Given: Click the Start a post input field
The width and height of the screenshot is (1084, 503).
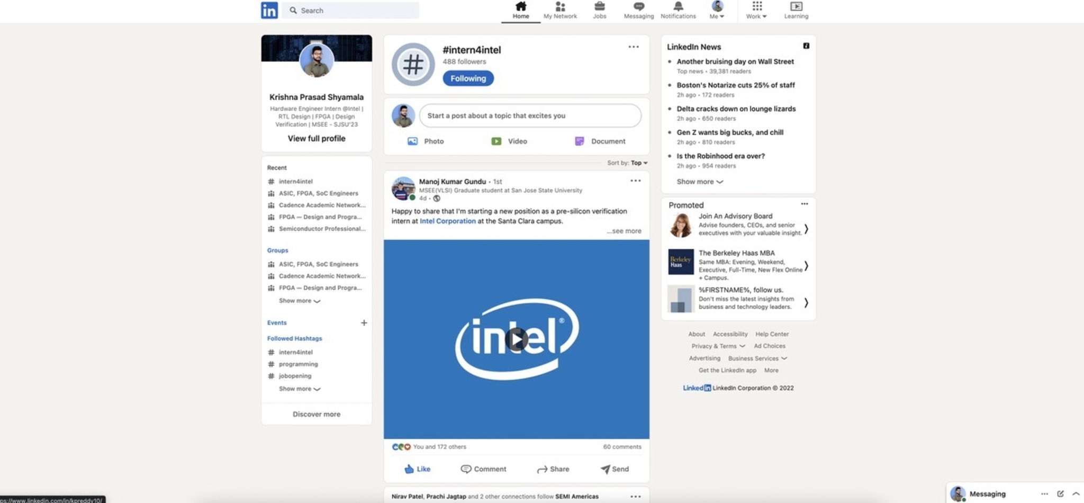Looking at the screenshot, I should 530,115.
